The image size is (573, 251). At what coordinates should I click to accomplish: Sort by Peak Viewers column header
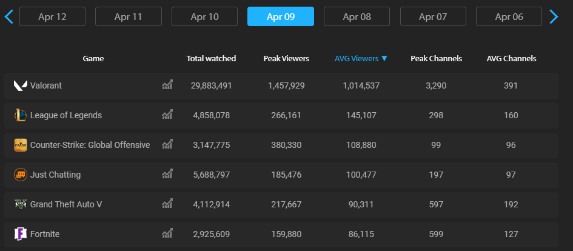[286, 59]
